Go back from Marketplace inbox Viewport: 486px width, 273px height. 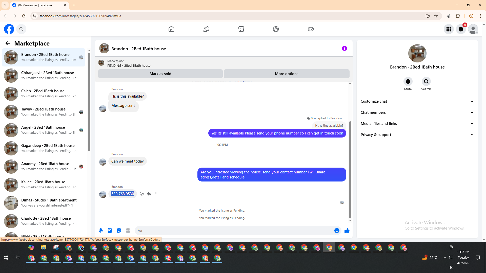[8, 43]
